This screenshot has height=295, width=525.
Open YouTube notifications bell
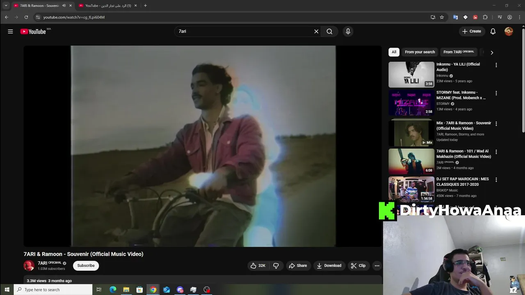coord(493,31)
